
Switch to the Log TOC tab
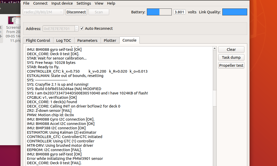pos(64,41)
